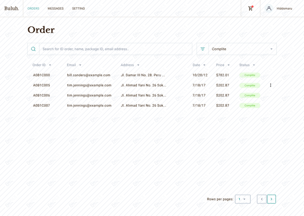This screenshot has width=304, height=216.
Task: Click the filter lines icon
Action: pos(203,49)
